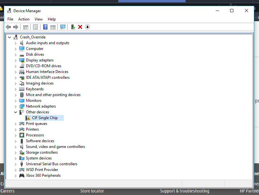This screenshot has width=259, height=195.
Task: Click the Back arrow toolbar icon
Action: click(x=8, y=27)
